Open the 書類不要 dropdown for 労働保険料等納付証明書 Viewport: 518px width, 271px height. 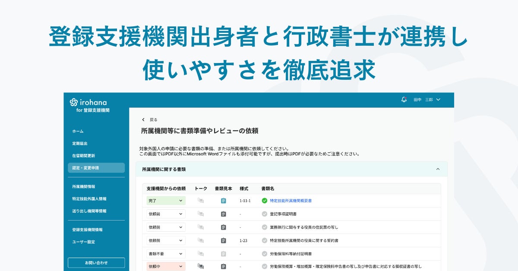[166, 254]
